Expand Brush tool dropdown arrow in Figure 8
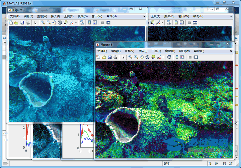This screenshot has width=241, height=168. click(x=163, y=57)
